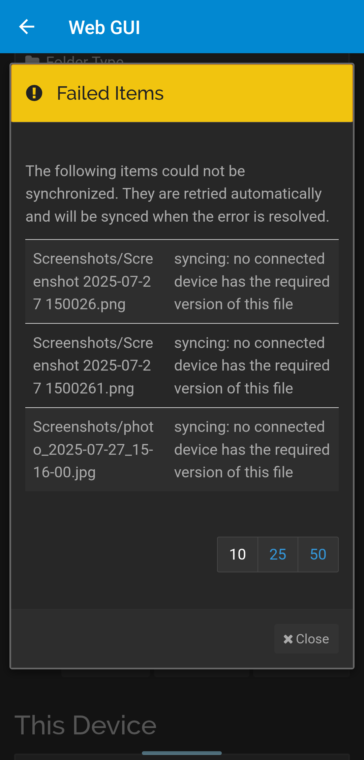Tap the blue header bar

[236, 27]
